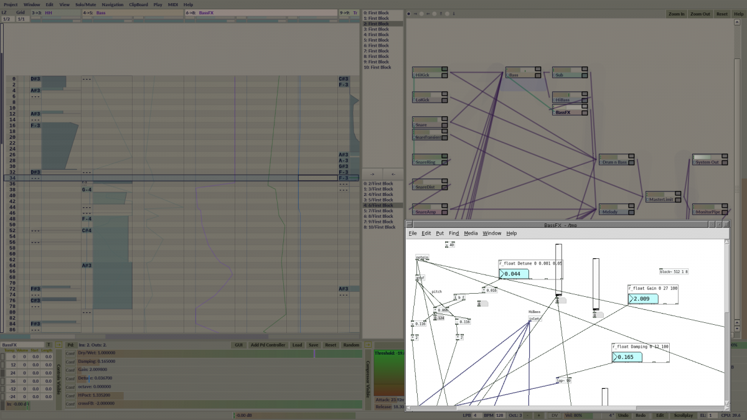Toggle the bottom-right square on the Sub module
747x420 pixels.
point(585,75)
